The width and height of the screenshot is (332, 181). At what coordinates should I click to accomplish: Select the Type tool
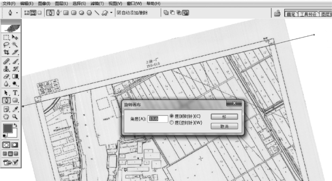tap(15, 93)
